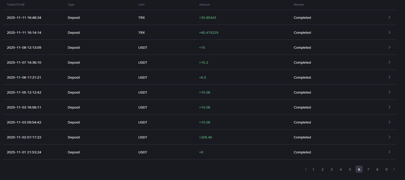Screen dimensions: 405x180
Task: Jump to page 1
Action: pos(313,169)
